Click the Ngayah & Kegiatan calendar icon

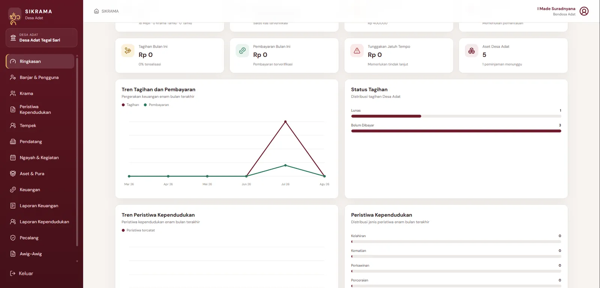coord(13,158)
